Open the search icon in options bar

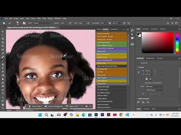(x=168, y=23)
